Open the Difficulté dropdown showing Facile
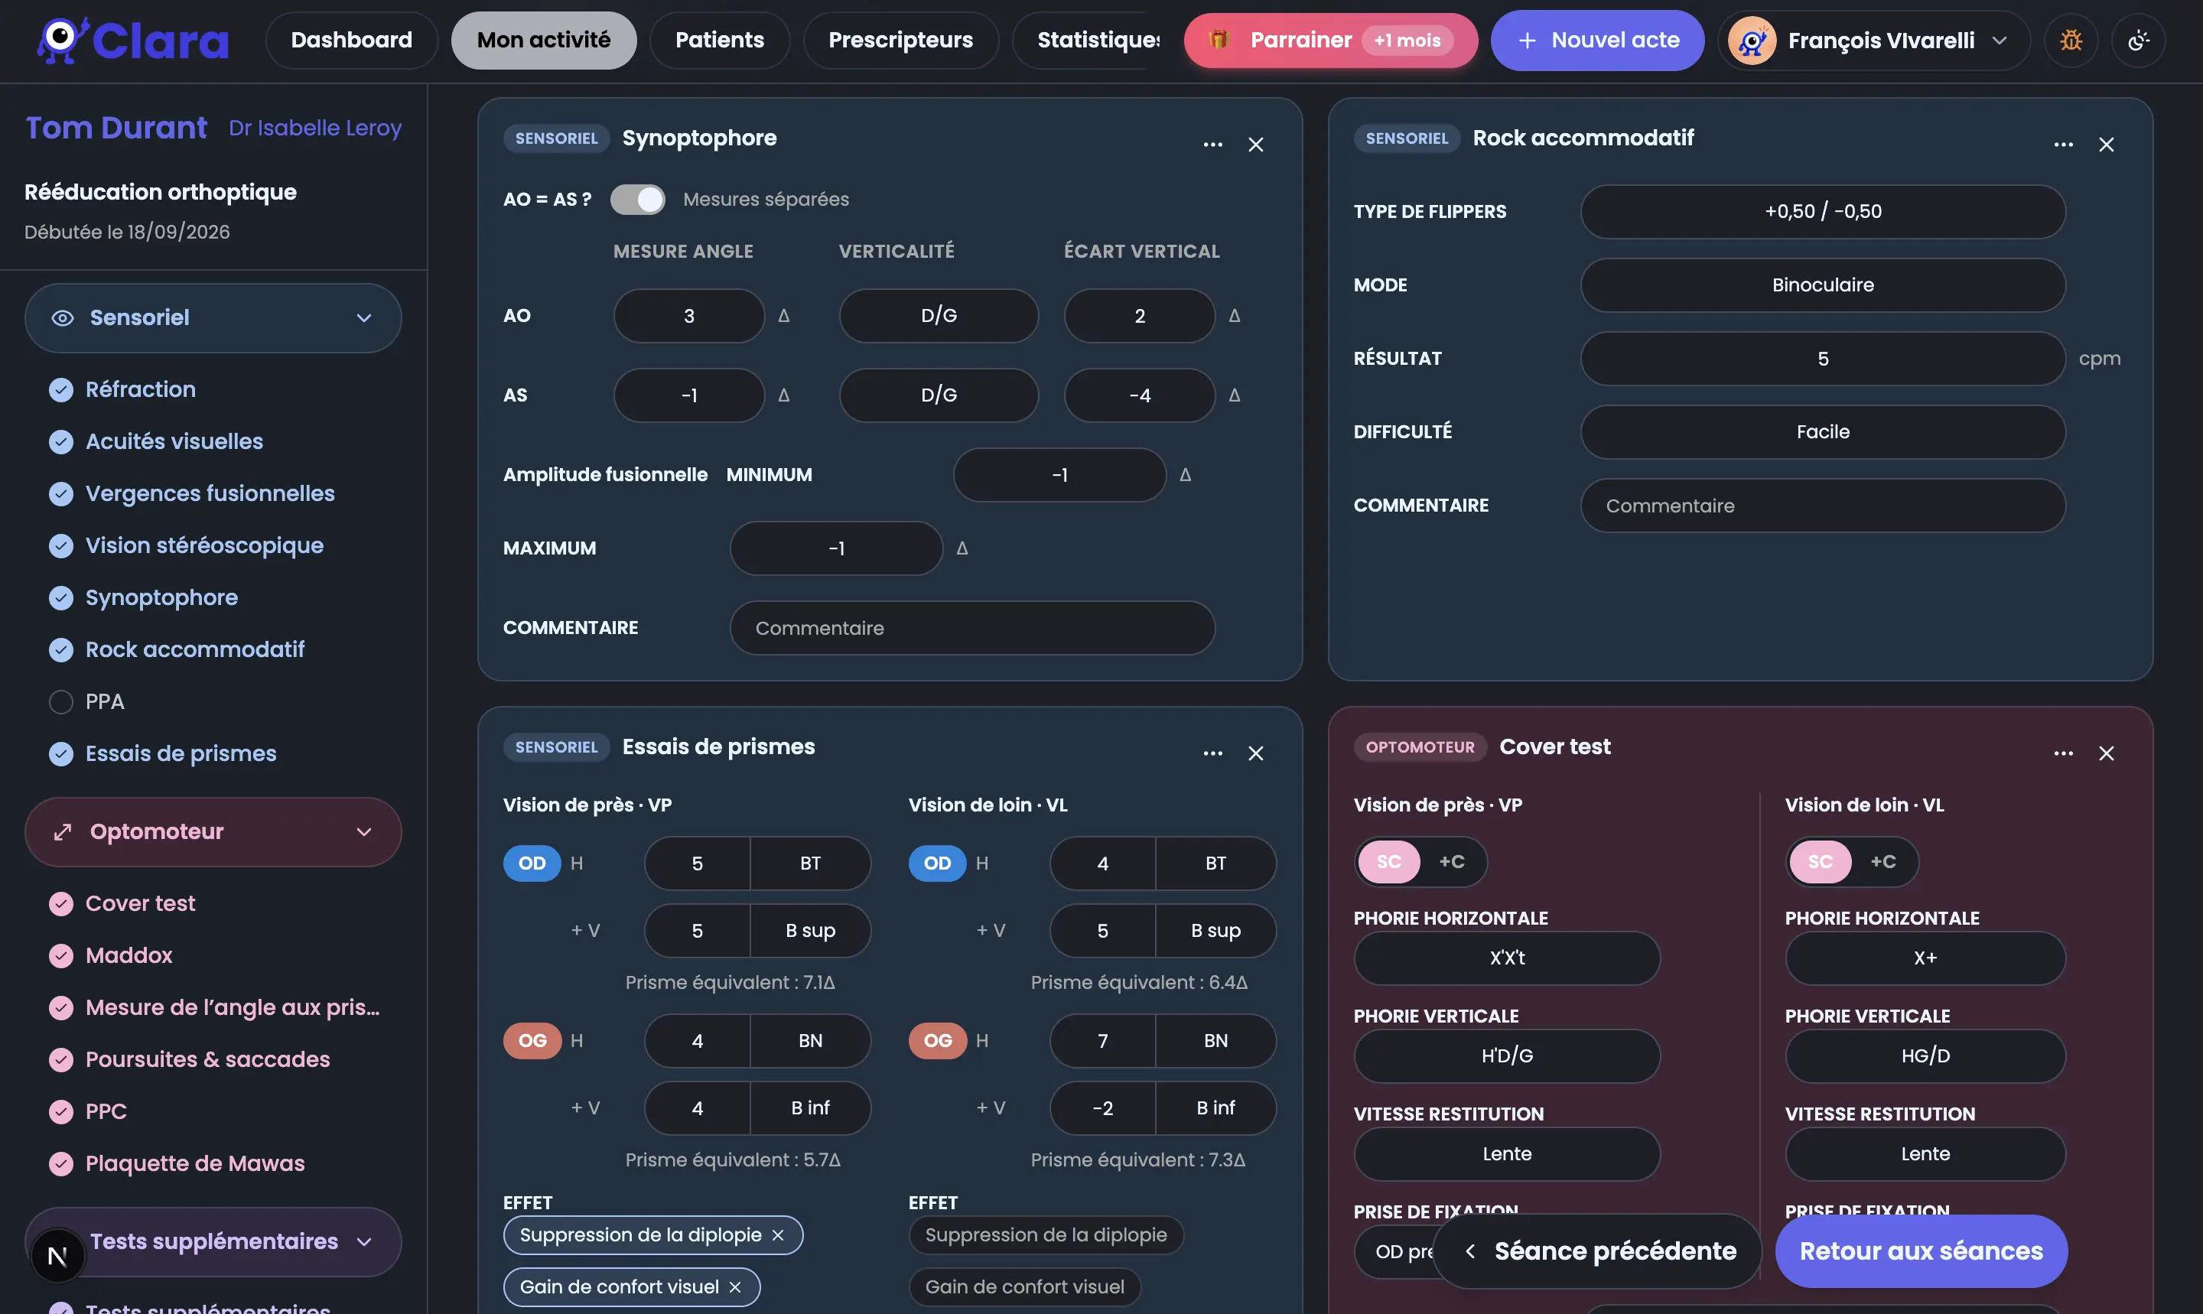 [x=1822, y=432]
